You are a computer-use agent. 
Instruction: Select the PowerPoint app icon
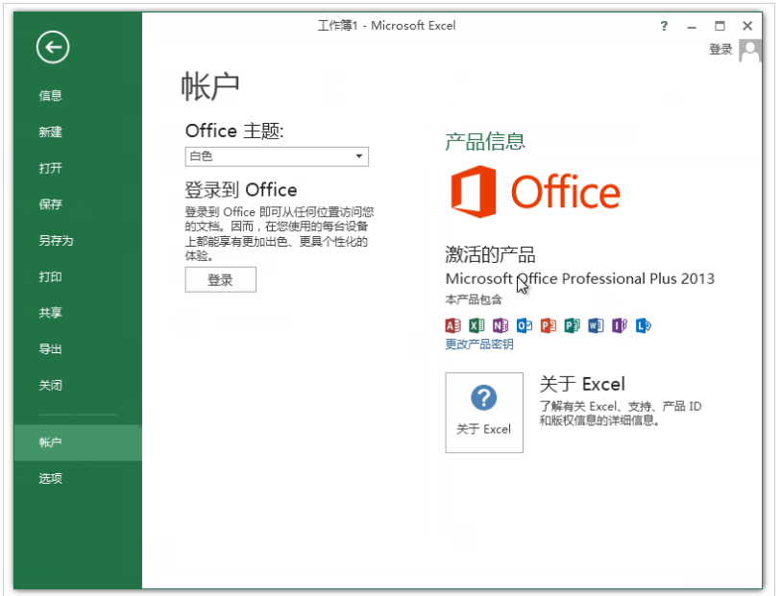(x=548, y=324)
